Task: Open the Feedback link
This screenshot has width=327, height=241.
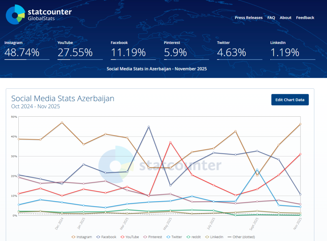Action: click(x=305, y=18)
